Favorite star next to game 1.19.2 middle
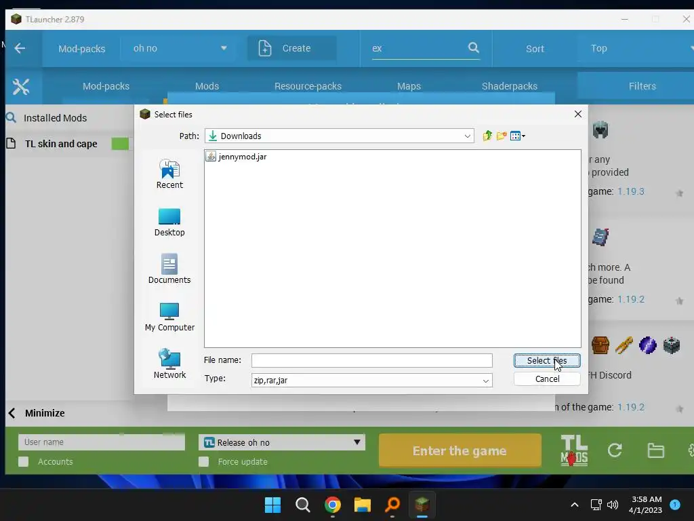694x521 pixels. pyautogui.click(x=680, y=301)
